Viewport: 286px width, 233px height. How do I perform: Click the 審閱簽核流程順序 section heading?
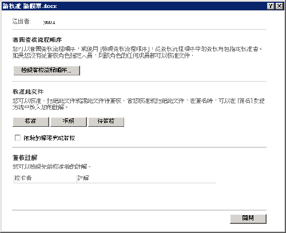click(x=37, y=40)
